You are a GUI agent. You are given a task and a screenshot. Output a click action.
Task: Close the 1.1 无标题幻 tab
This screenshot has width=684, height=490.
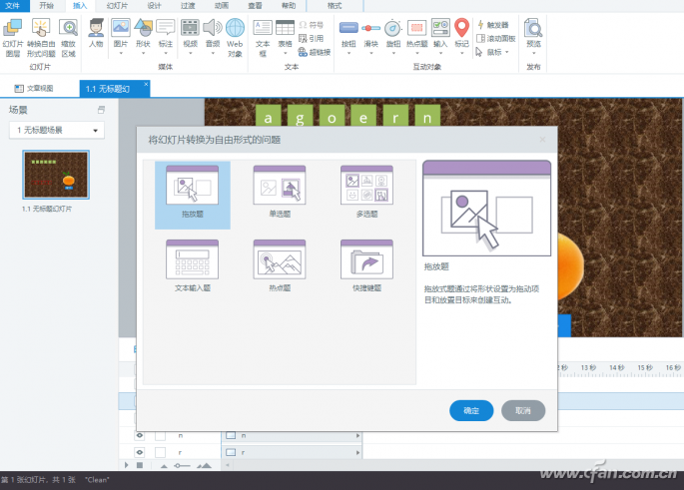click(146, 84)
